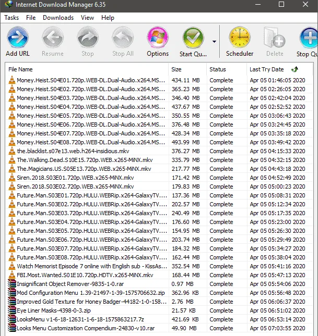Select Future.Man.S03E07 file name

[x=92, y=248]
